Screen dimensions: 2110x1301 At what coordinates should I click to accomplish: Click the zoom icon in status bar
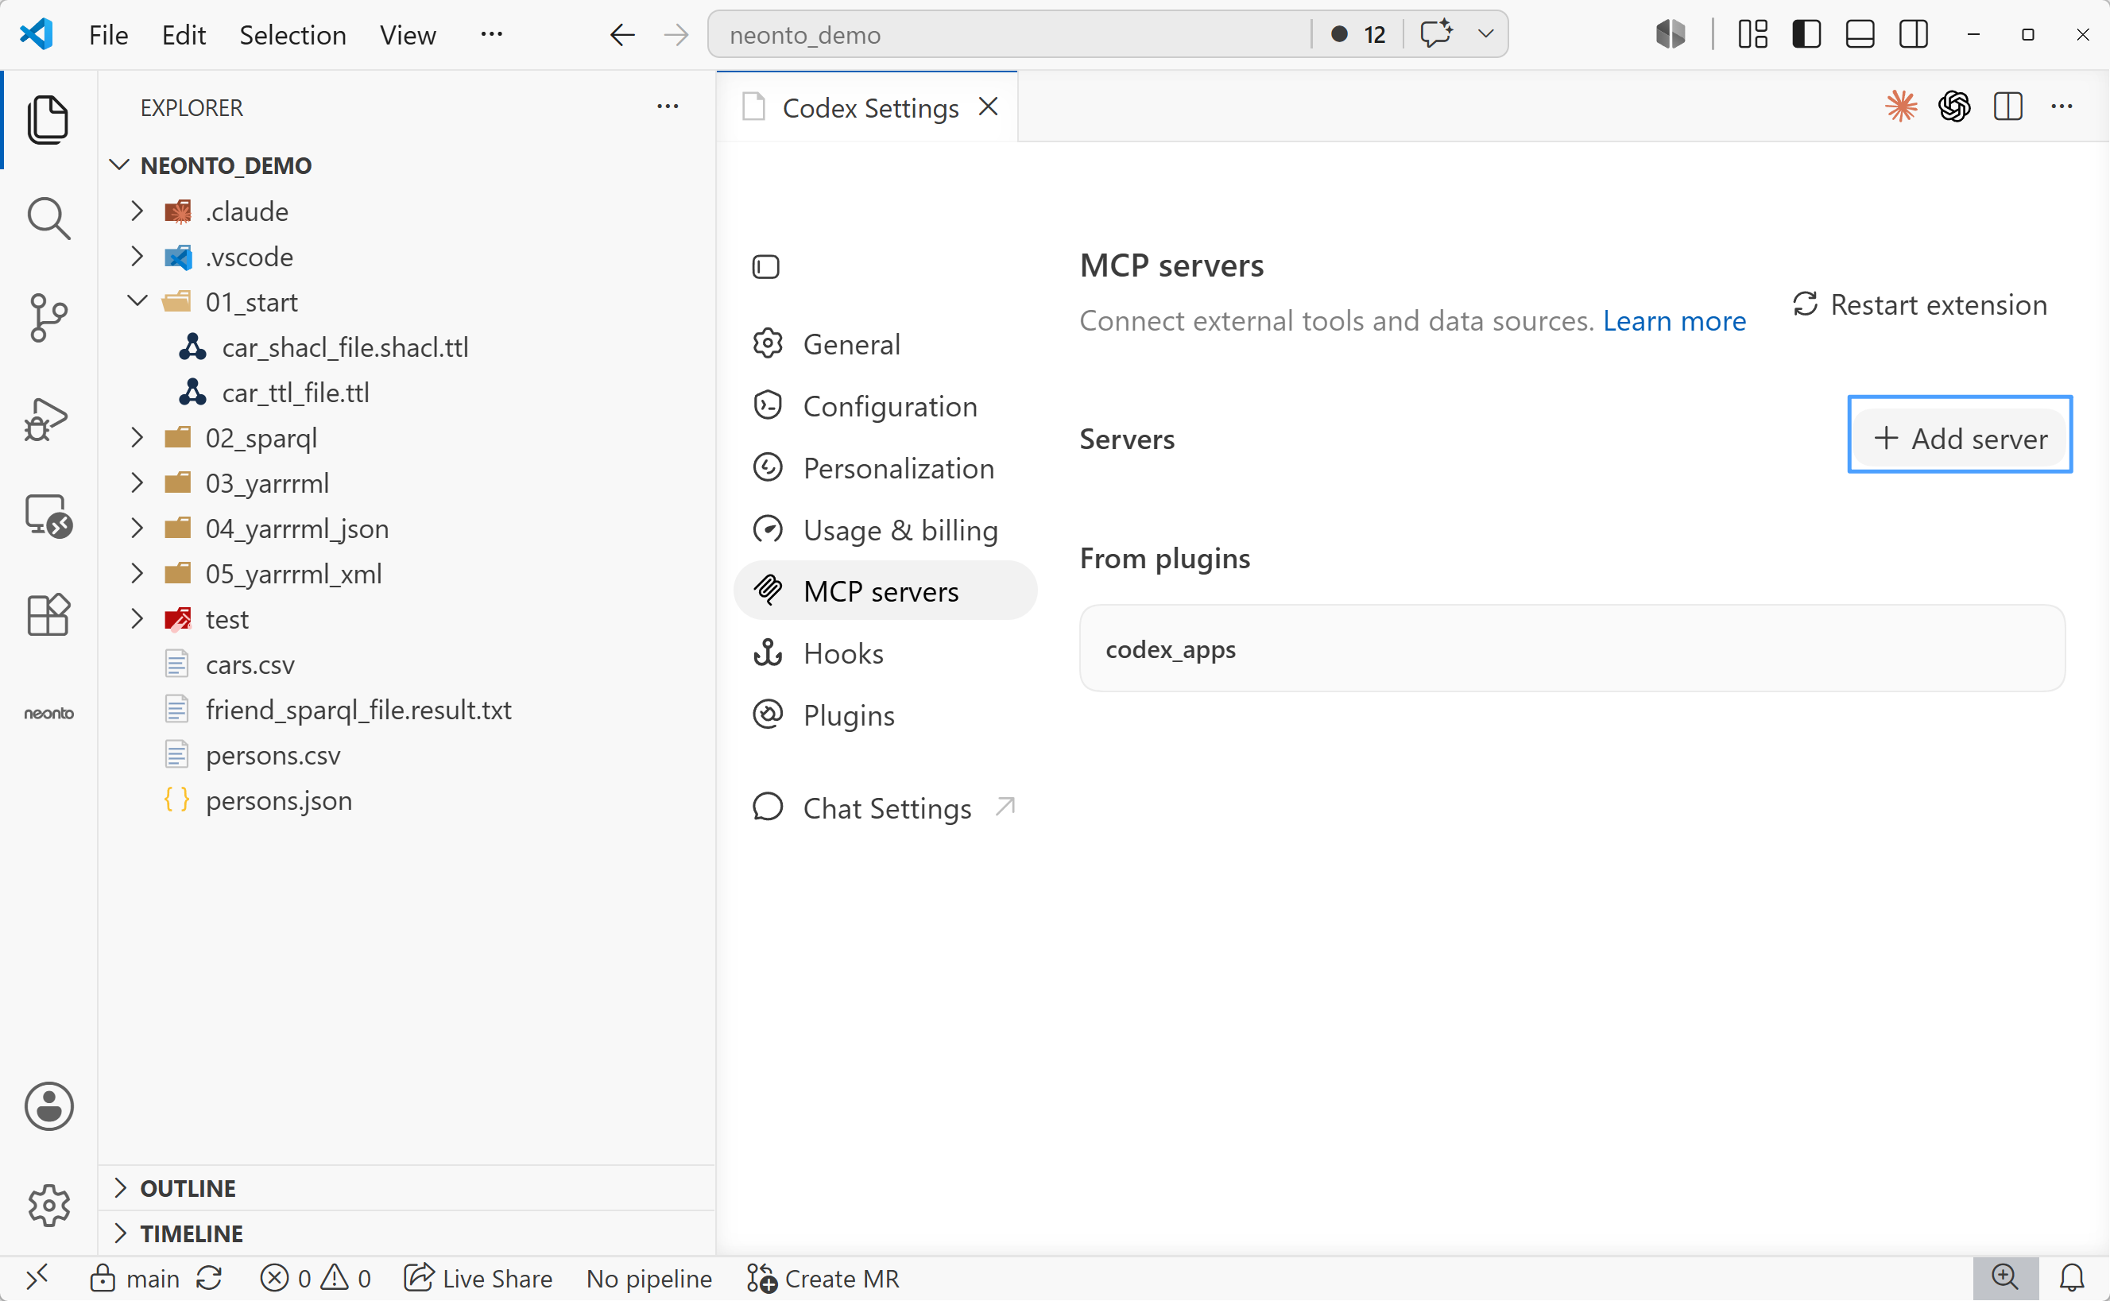click(2005, 1278)
